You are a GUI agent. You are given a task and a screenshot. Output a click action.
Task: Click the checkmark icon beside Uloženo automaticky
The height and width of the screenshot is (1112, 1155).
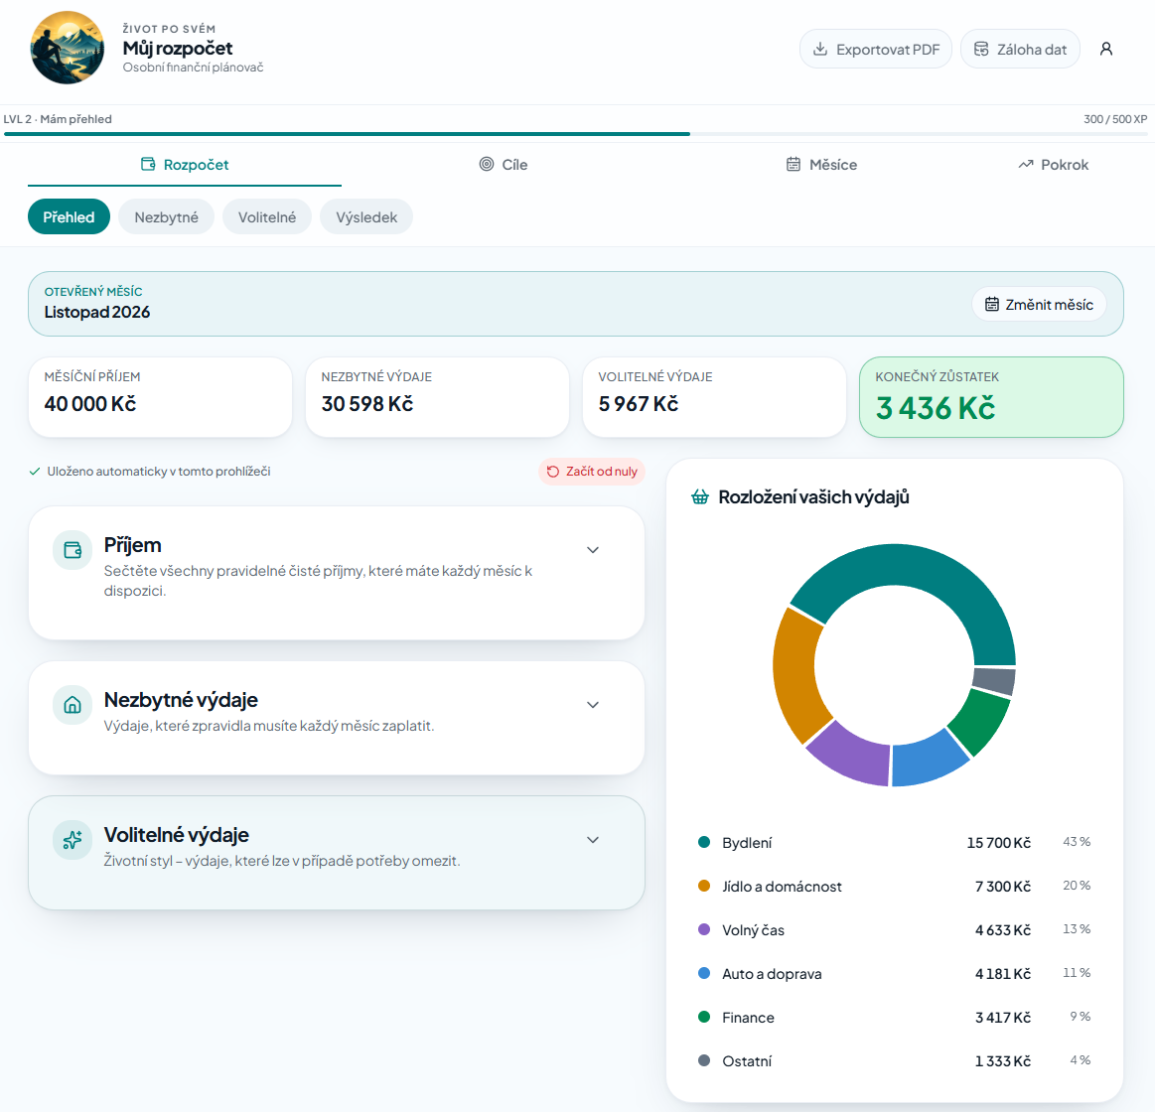[x=34, y=472]
